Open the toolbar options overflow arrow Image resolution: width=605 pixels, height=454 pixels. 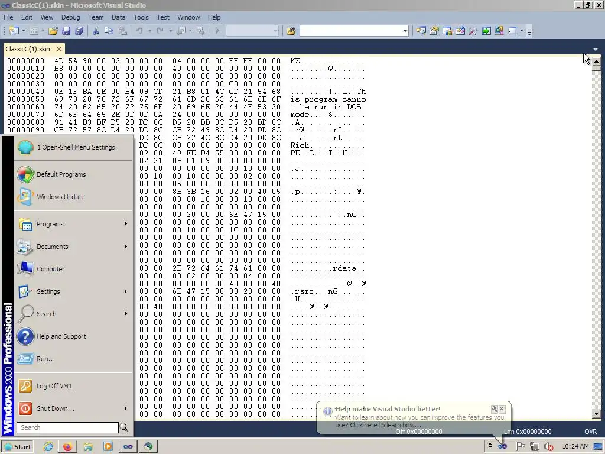[529, 33]
